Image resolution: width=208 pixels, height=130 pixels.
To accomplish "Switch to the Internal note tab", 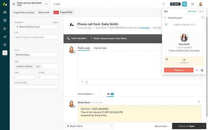I will point(100,48).
